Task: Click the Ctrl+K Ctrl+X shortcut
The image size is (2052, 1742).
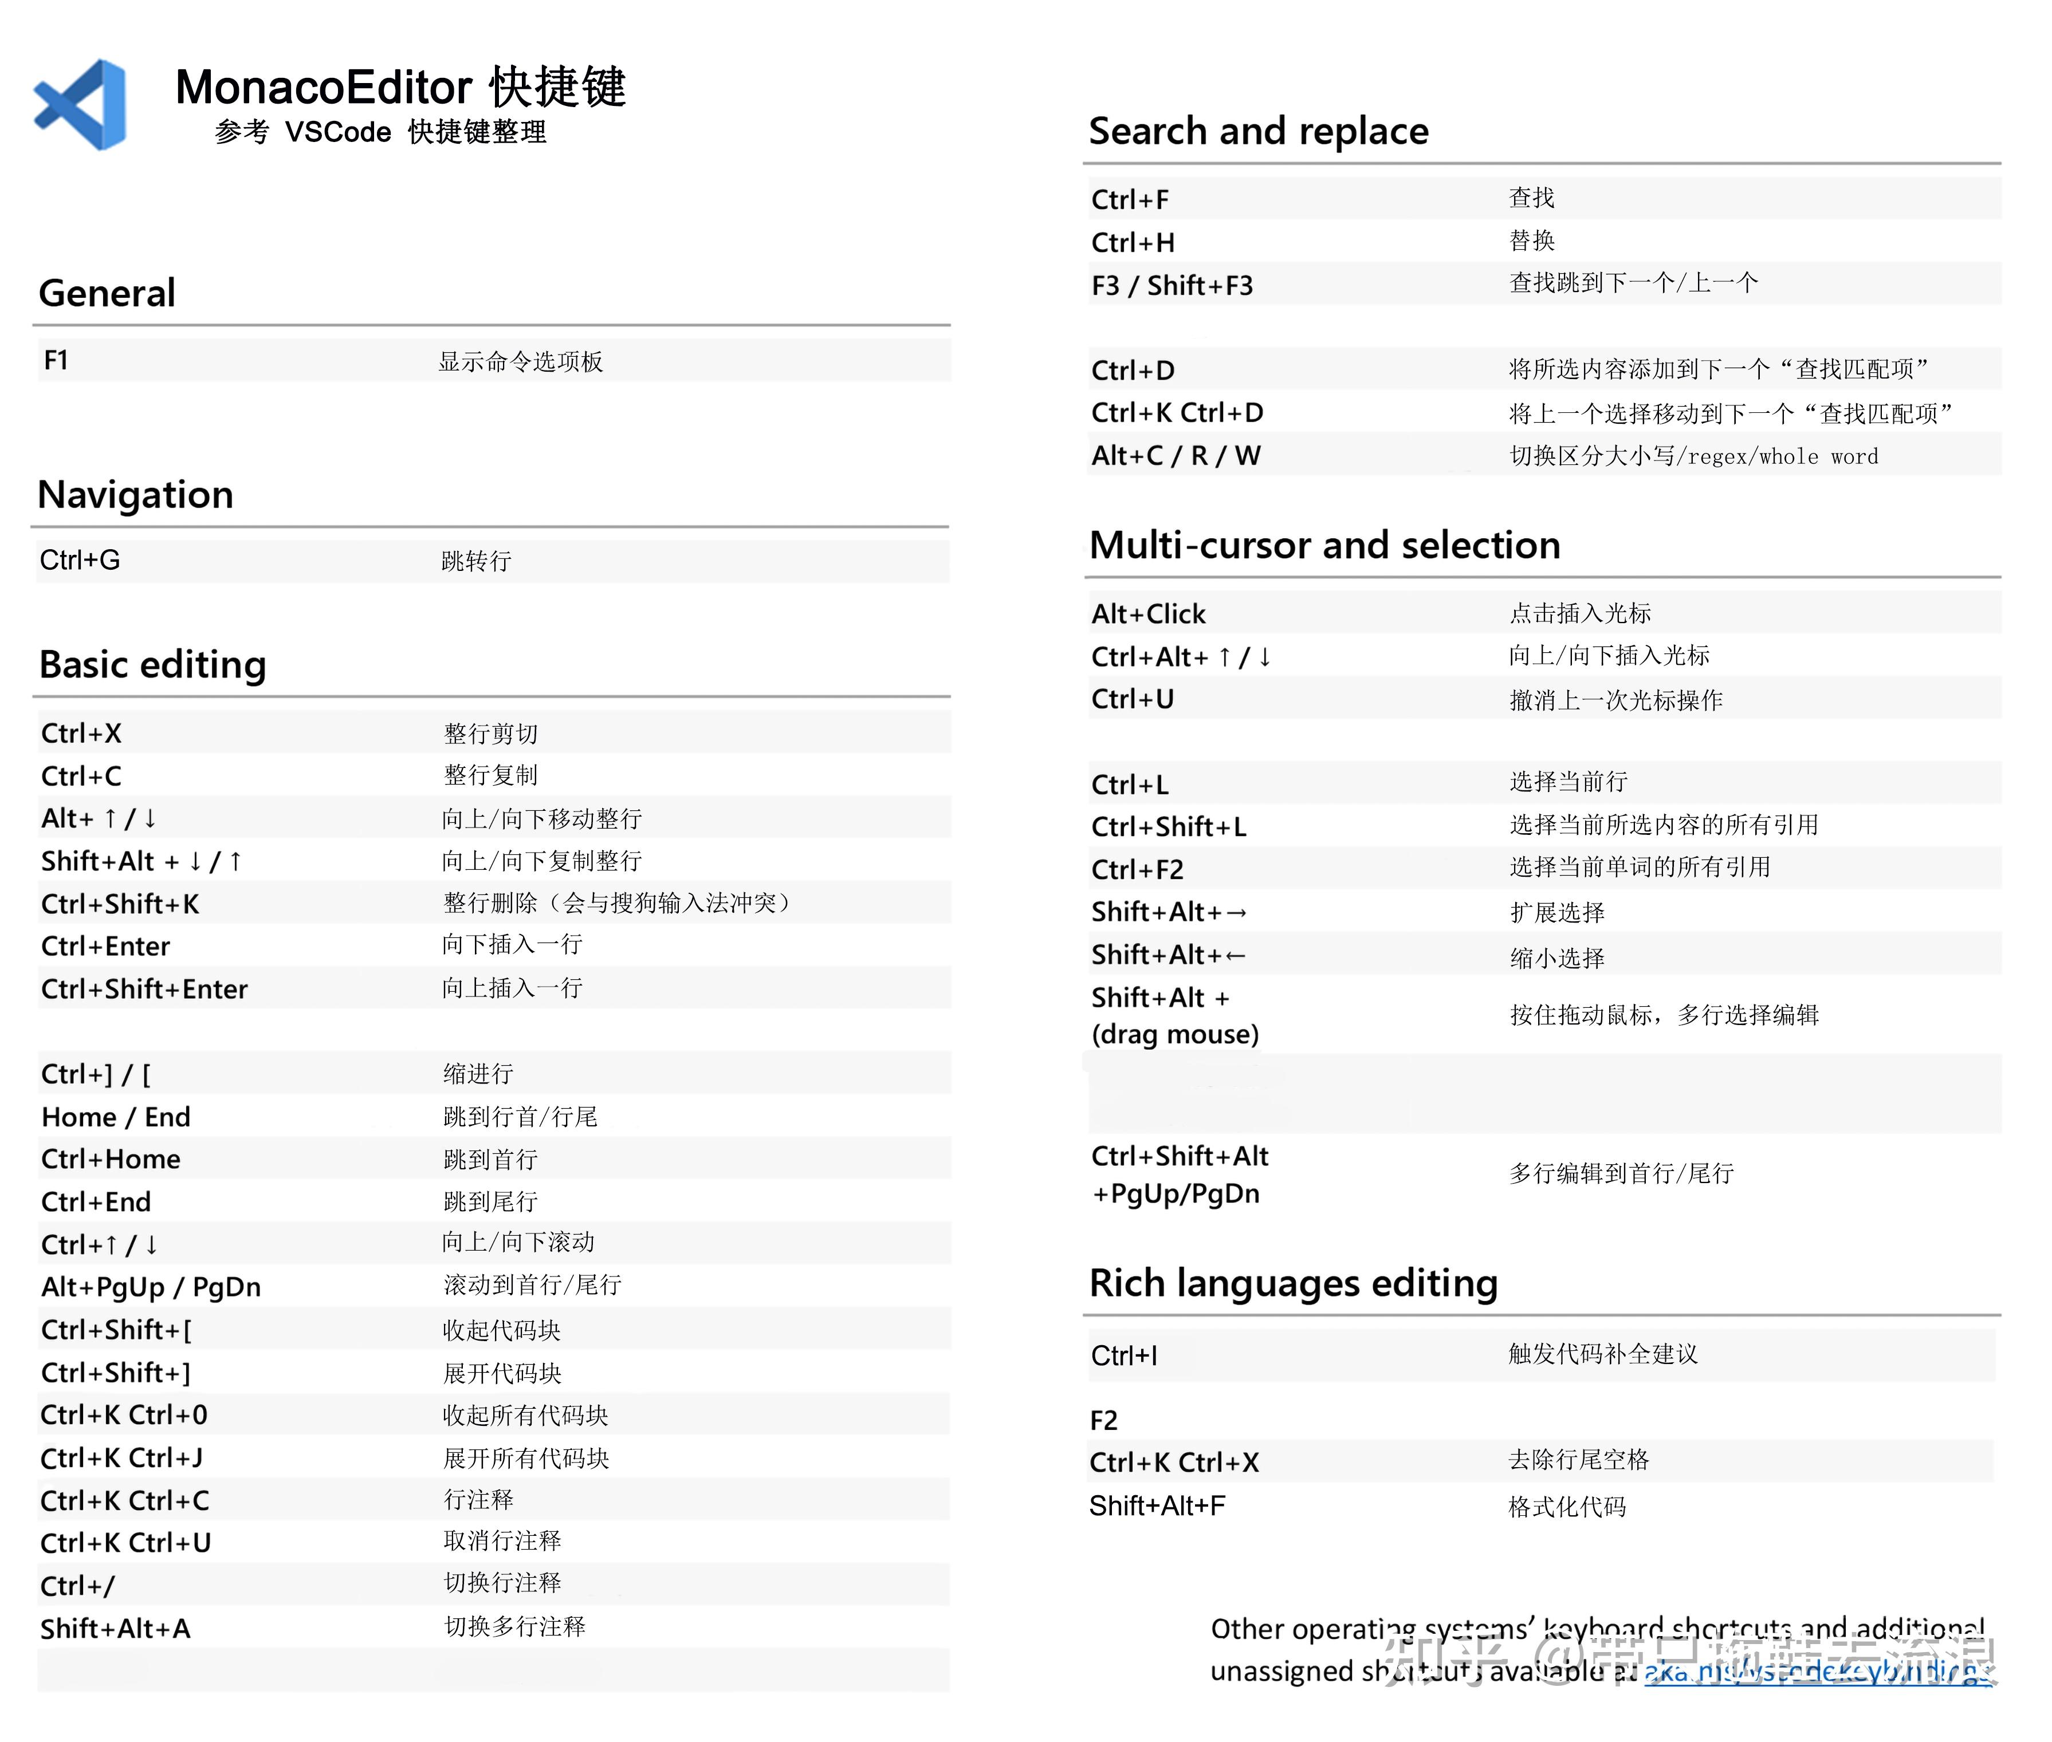Action: tap(1174, 1463)
